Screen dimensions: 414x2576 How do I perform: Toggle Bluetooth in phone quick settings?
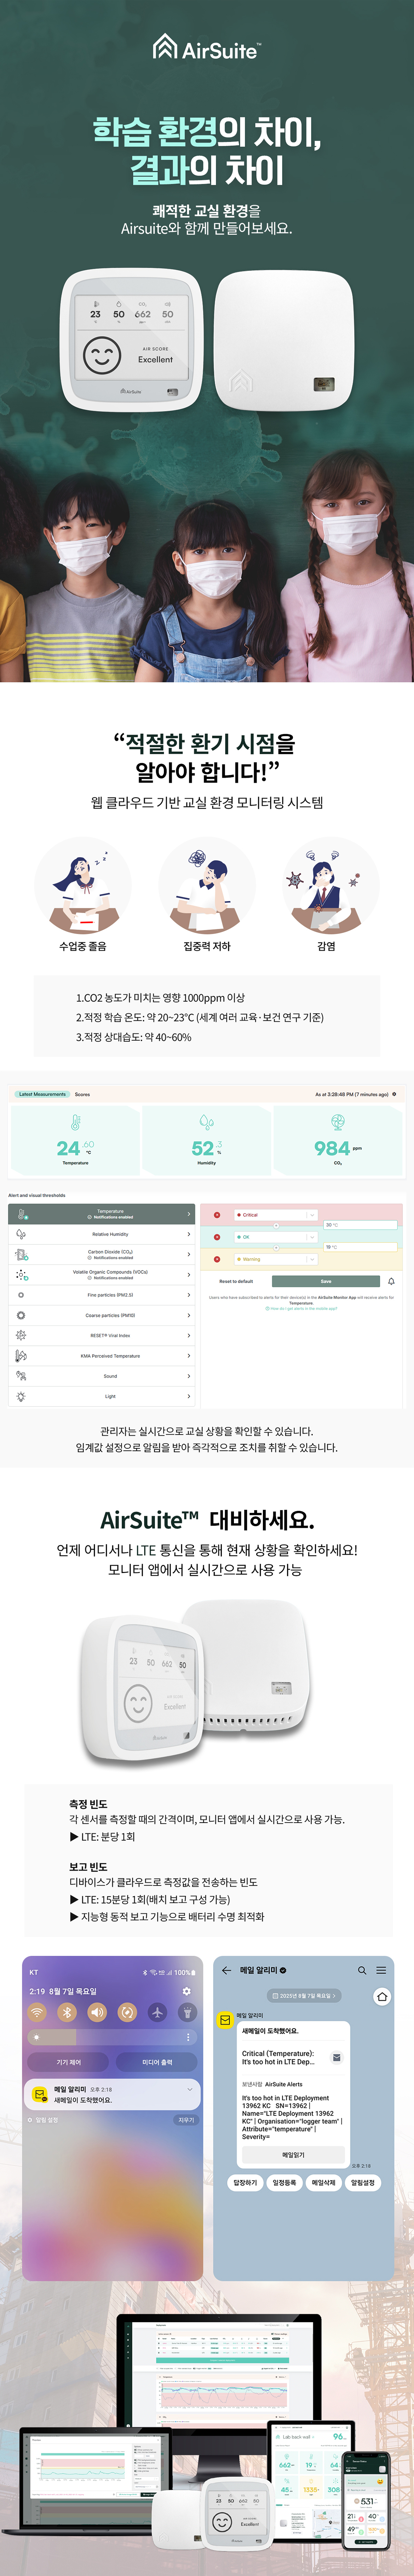[x=67, y=2012]
